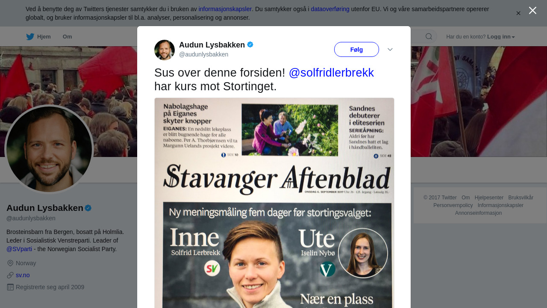
Task: Open Hjelpesenter footer link
Action: coord(489,198)
